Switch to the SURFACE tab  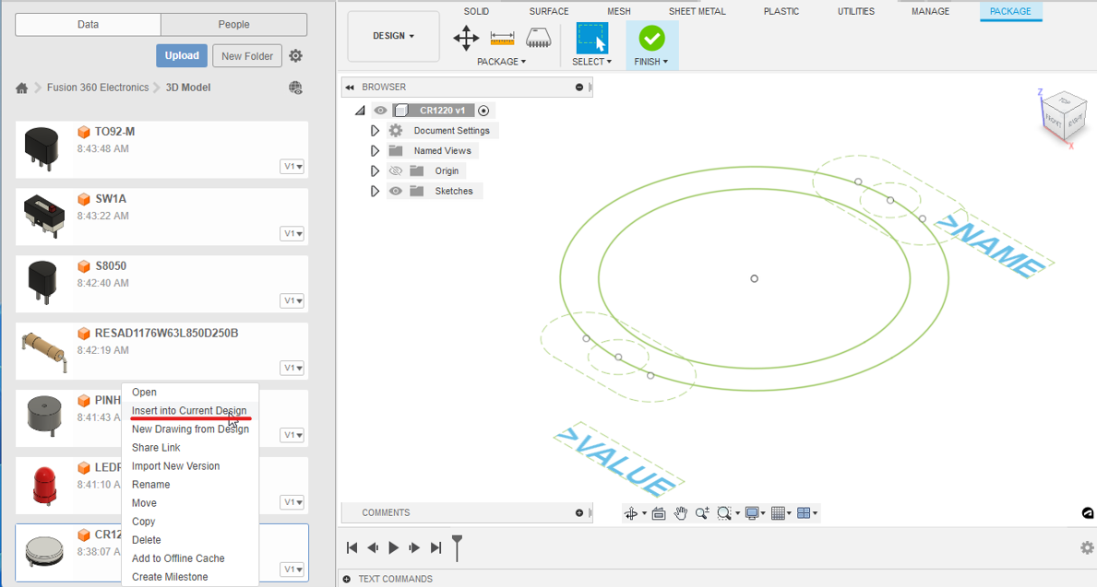tap(549, 11)
